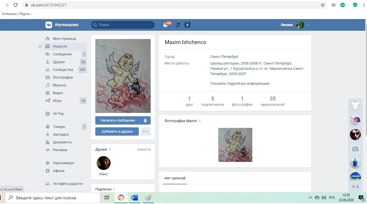Click the новости link in Друзья block
Viewport: 367px width, 204px height.
pos(144,149)
